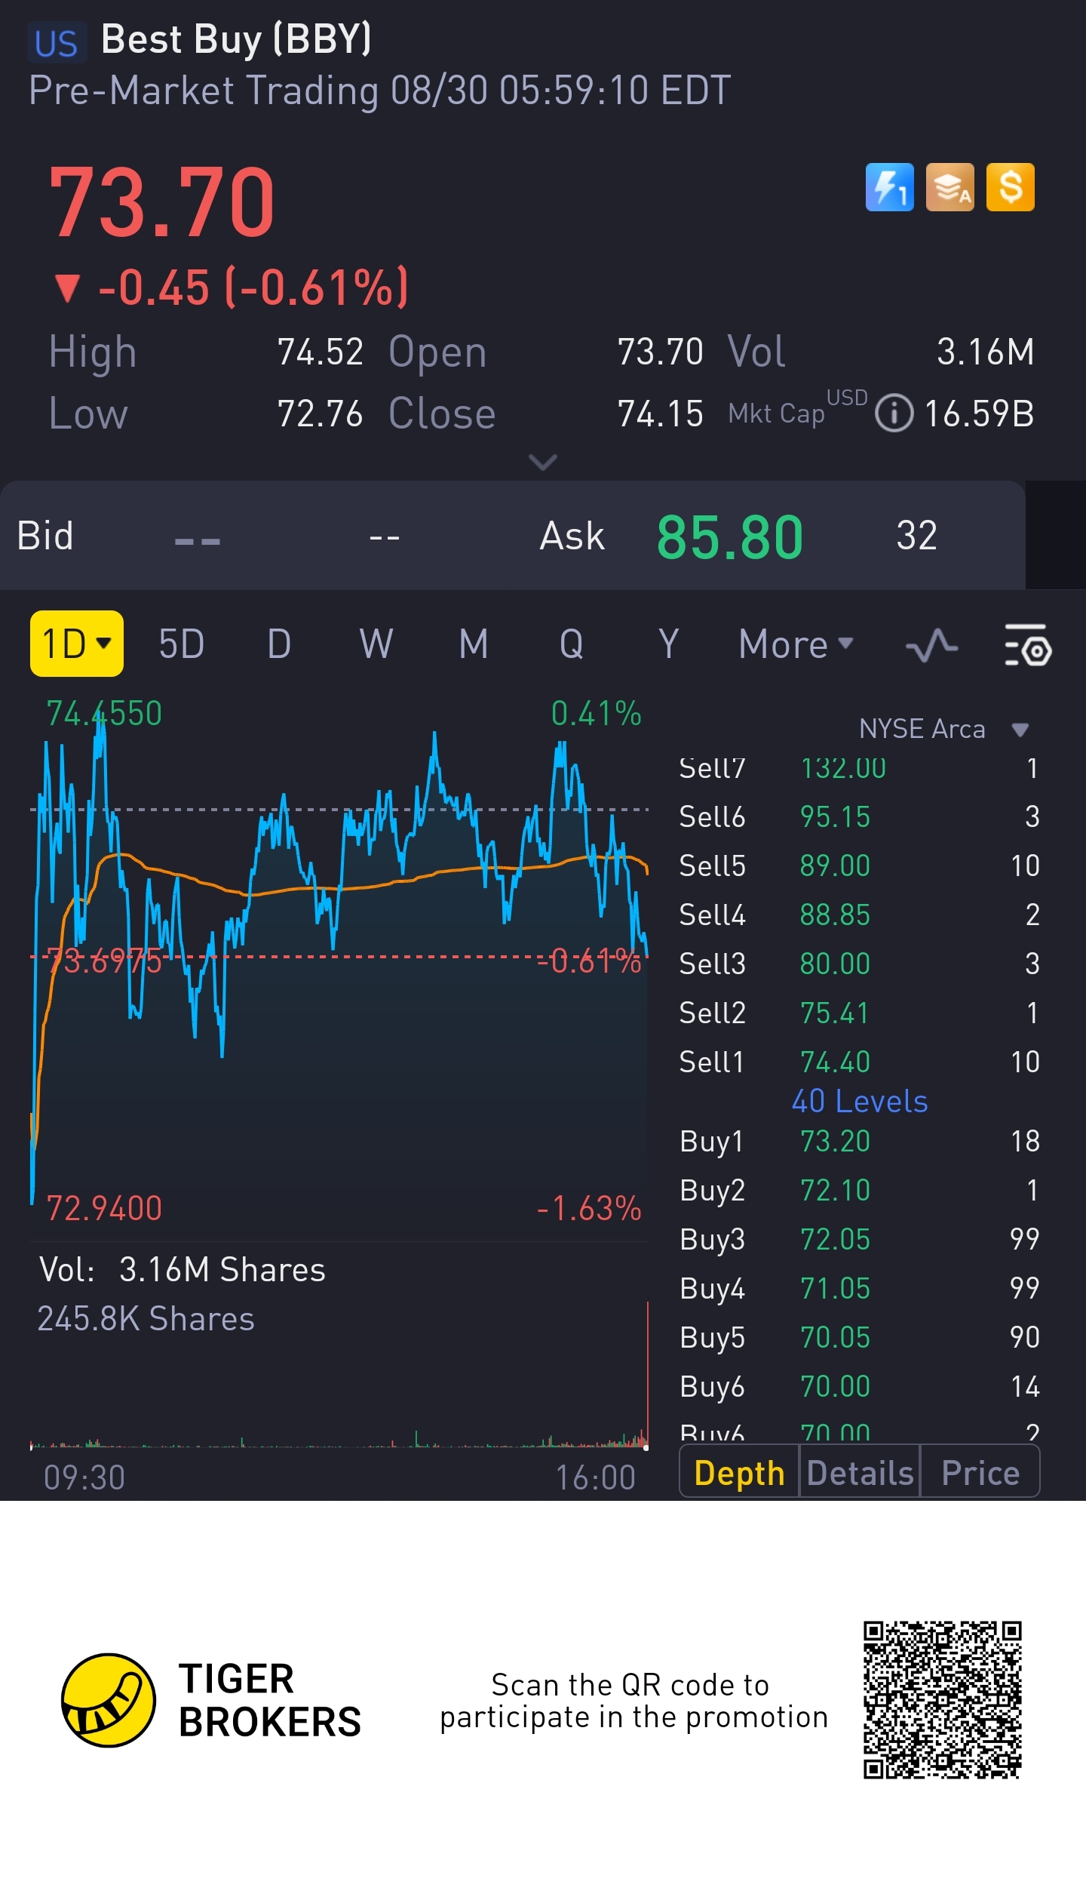Open the More timeframes dropdown
Screen dimensions: 1086x1900
[x=796, y=644]
